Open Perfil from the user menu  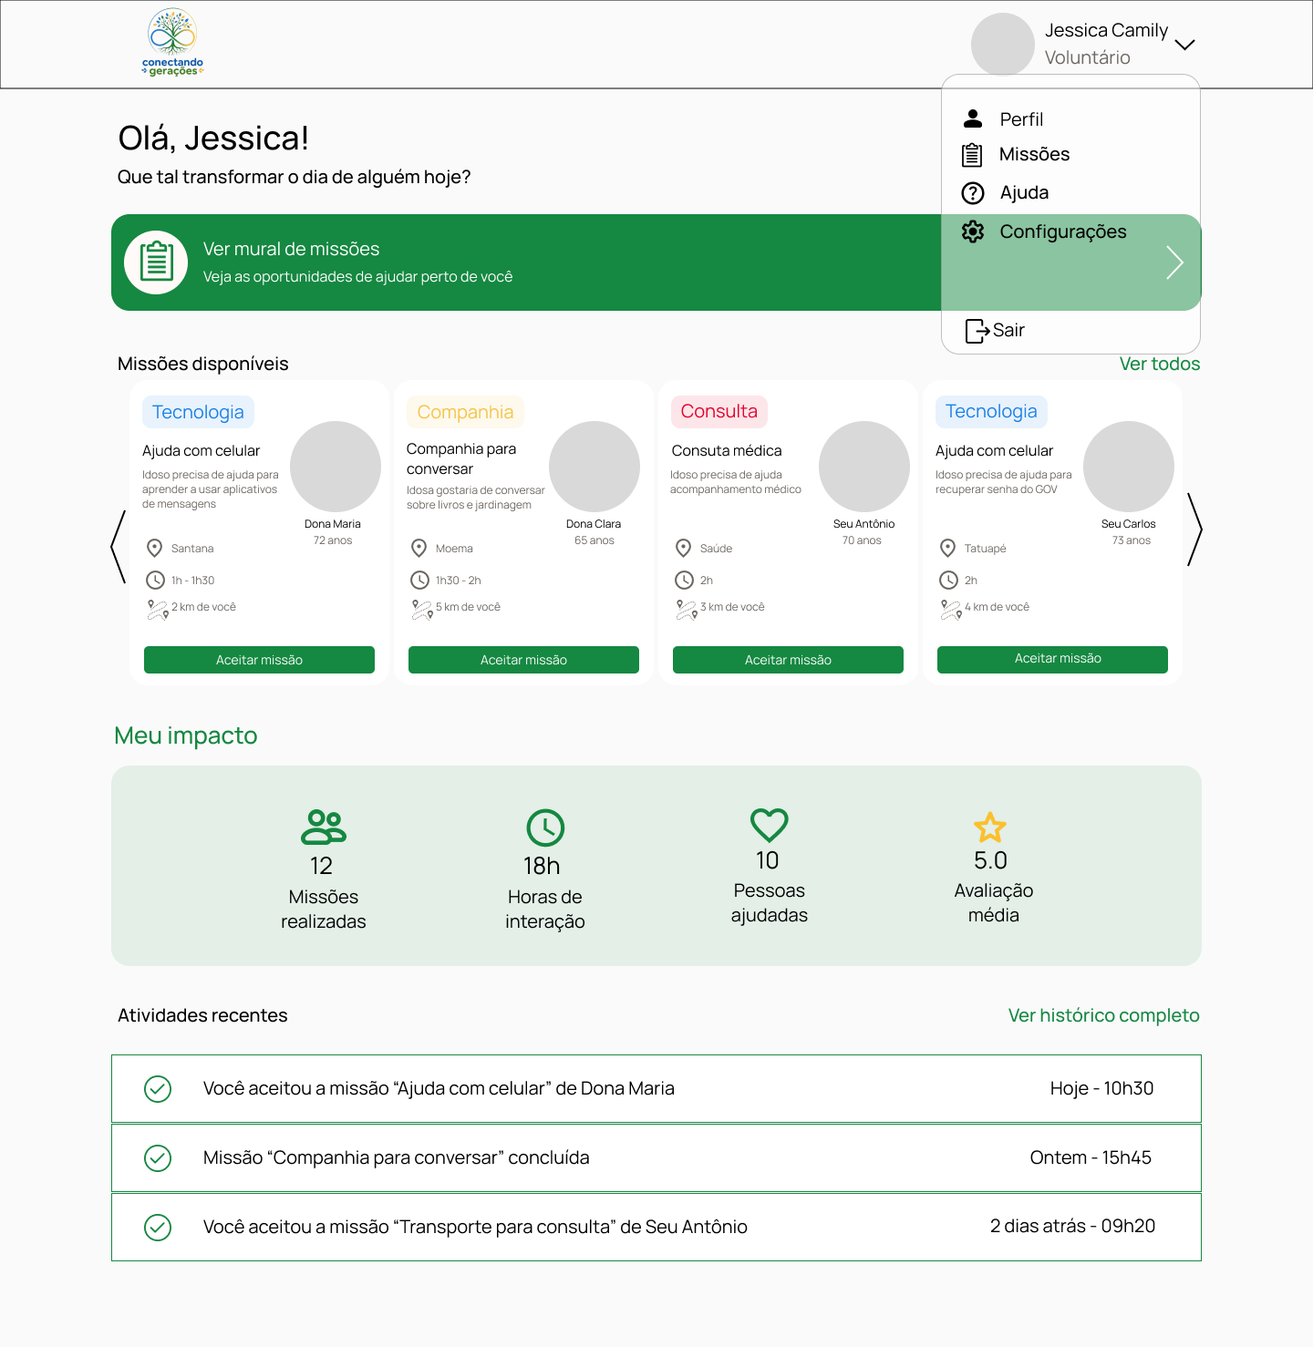coord(1021,119)
